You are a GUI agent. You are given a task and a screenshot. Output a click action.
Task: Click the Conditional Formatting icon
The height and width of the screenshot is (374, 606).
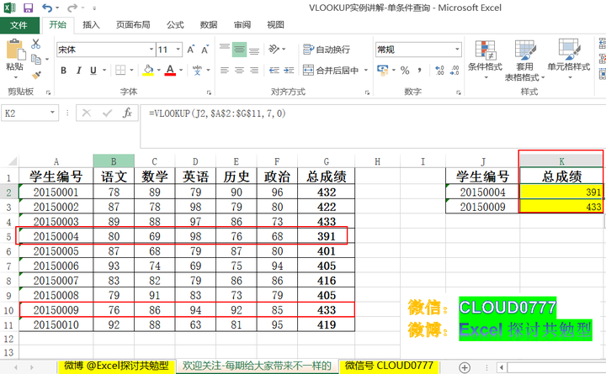coord(484,57)
